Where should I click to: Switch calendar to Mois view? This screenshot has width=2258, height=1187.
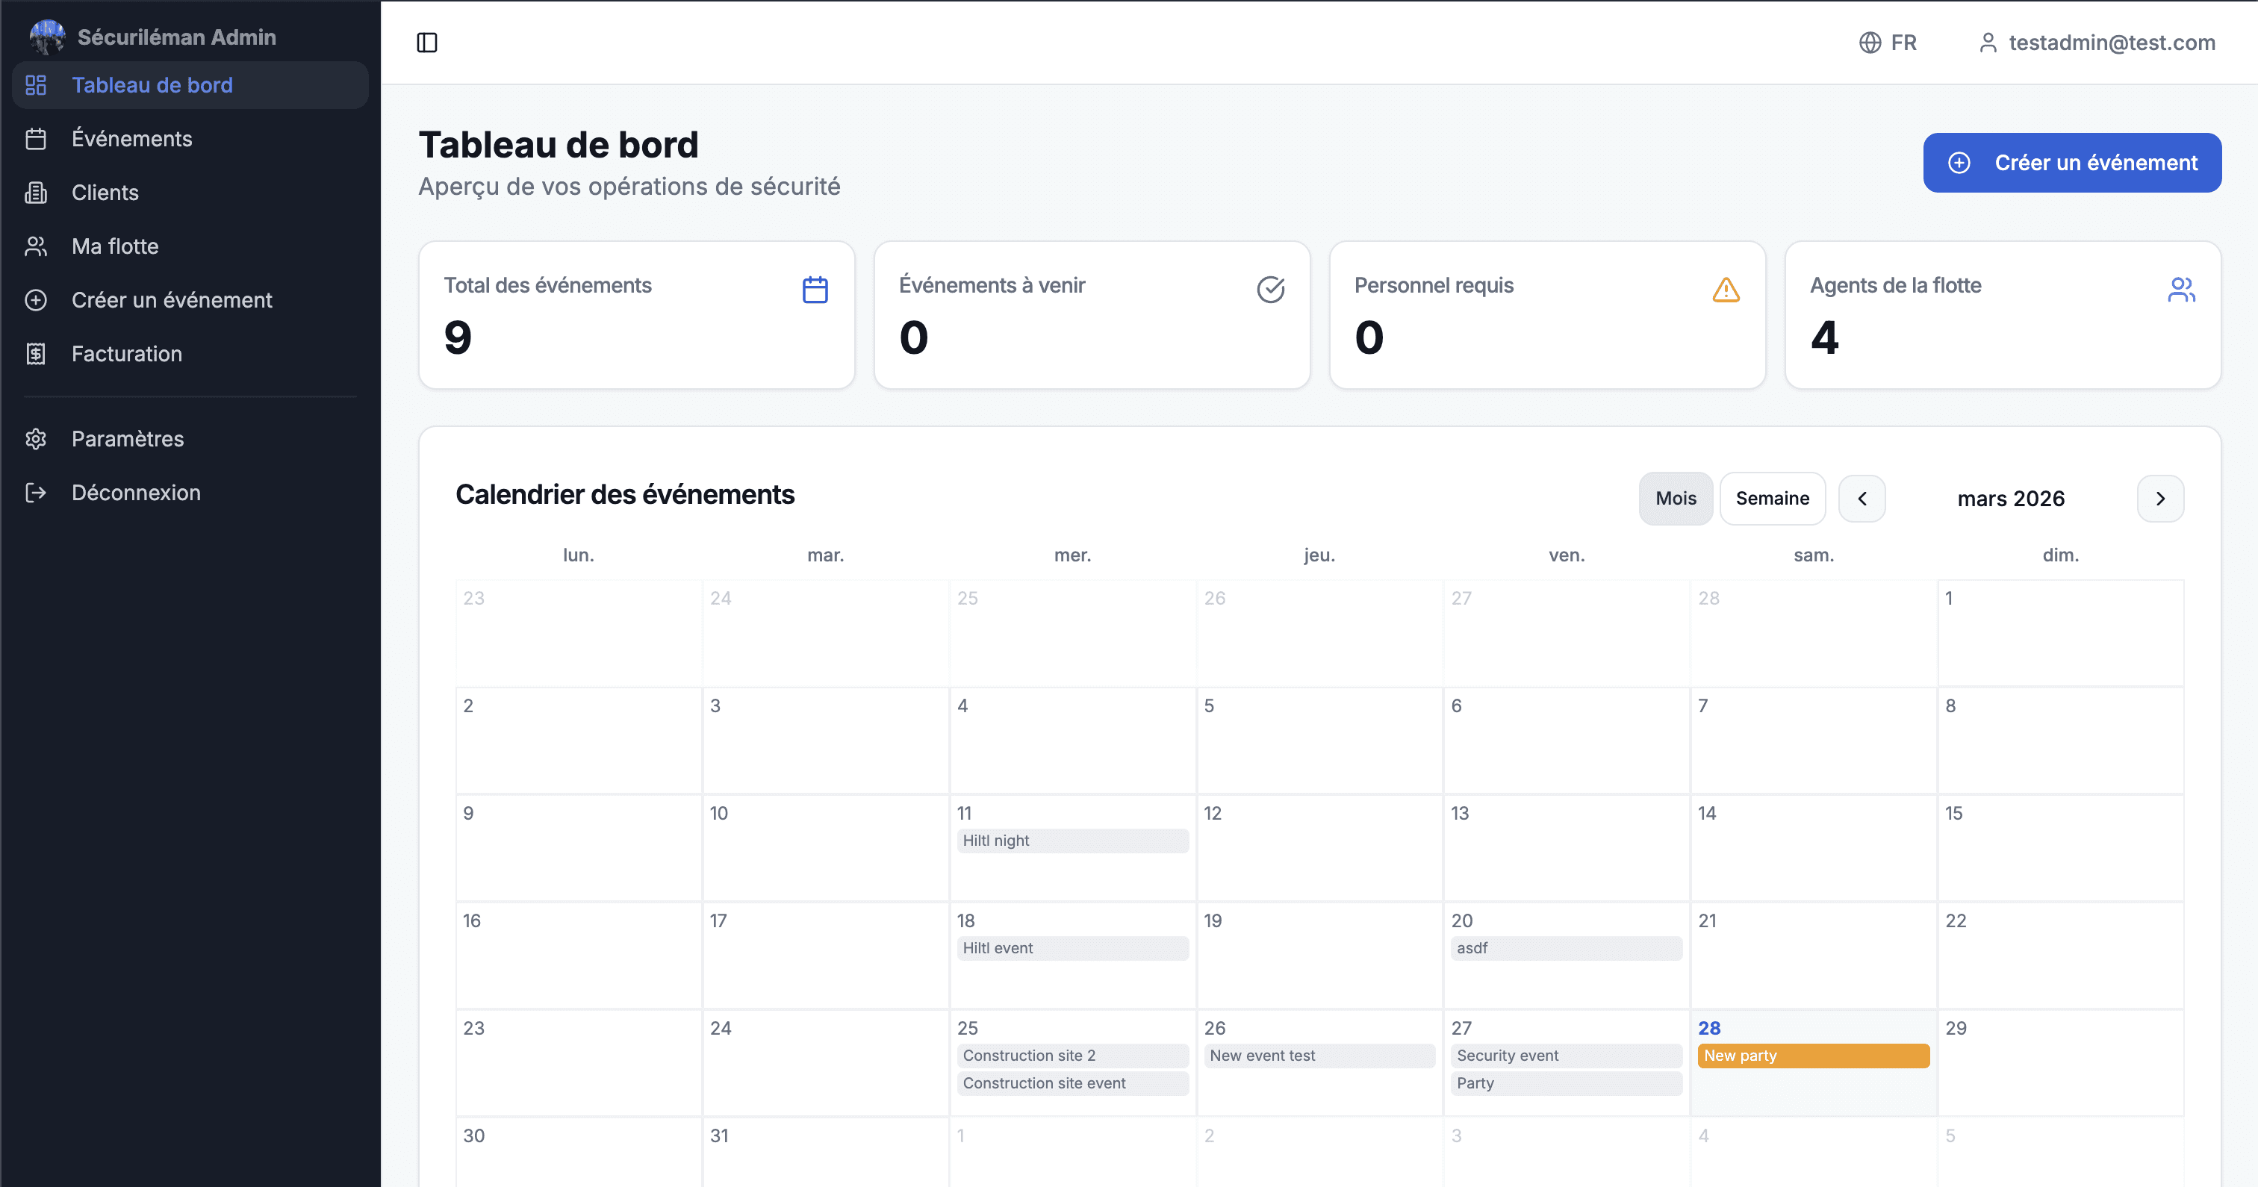[x=1675, y=498]
